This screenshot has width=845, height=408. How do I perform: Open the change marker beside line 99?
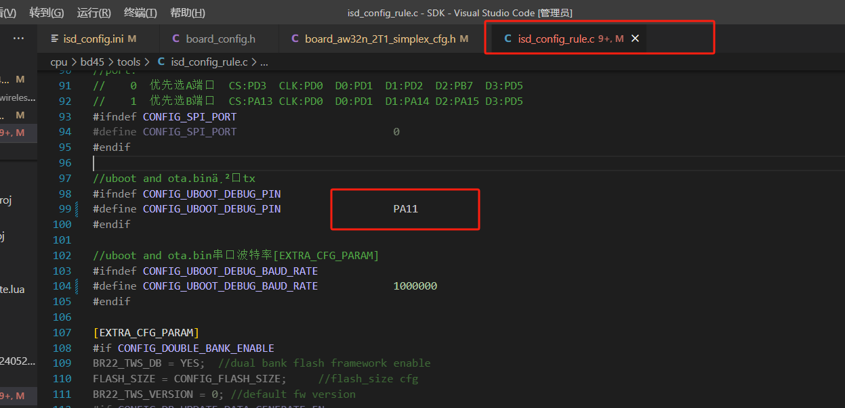(x=77, y=209)
